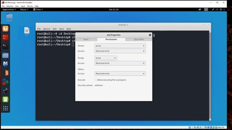Open the terminal Help menu
This screenshot has width=232, height=130.
pos(69,29)
